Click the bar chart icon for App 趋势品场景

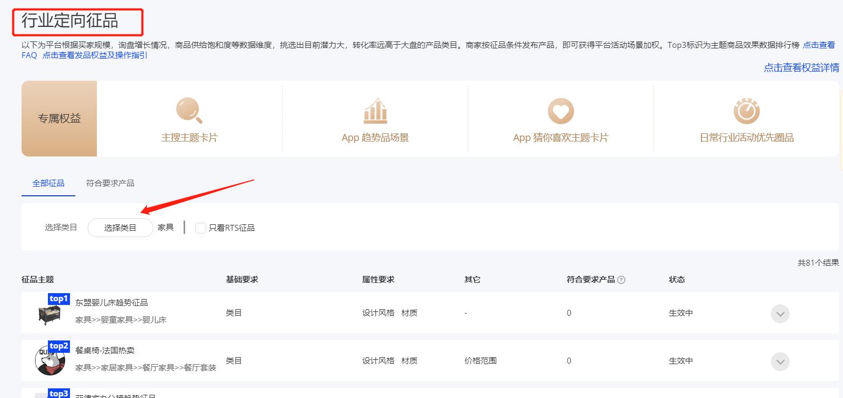(x=375, y=111)
